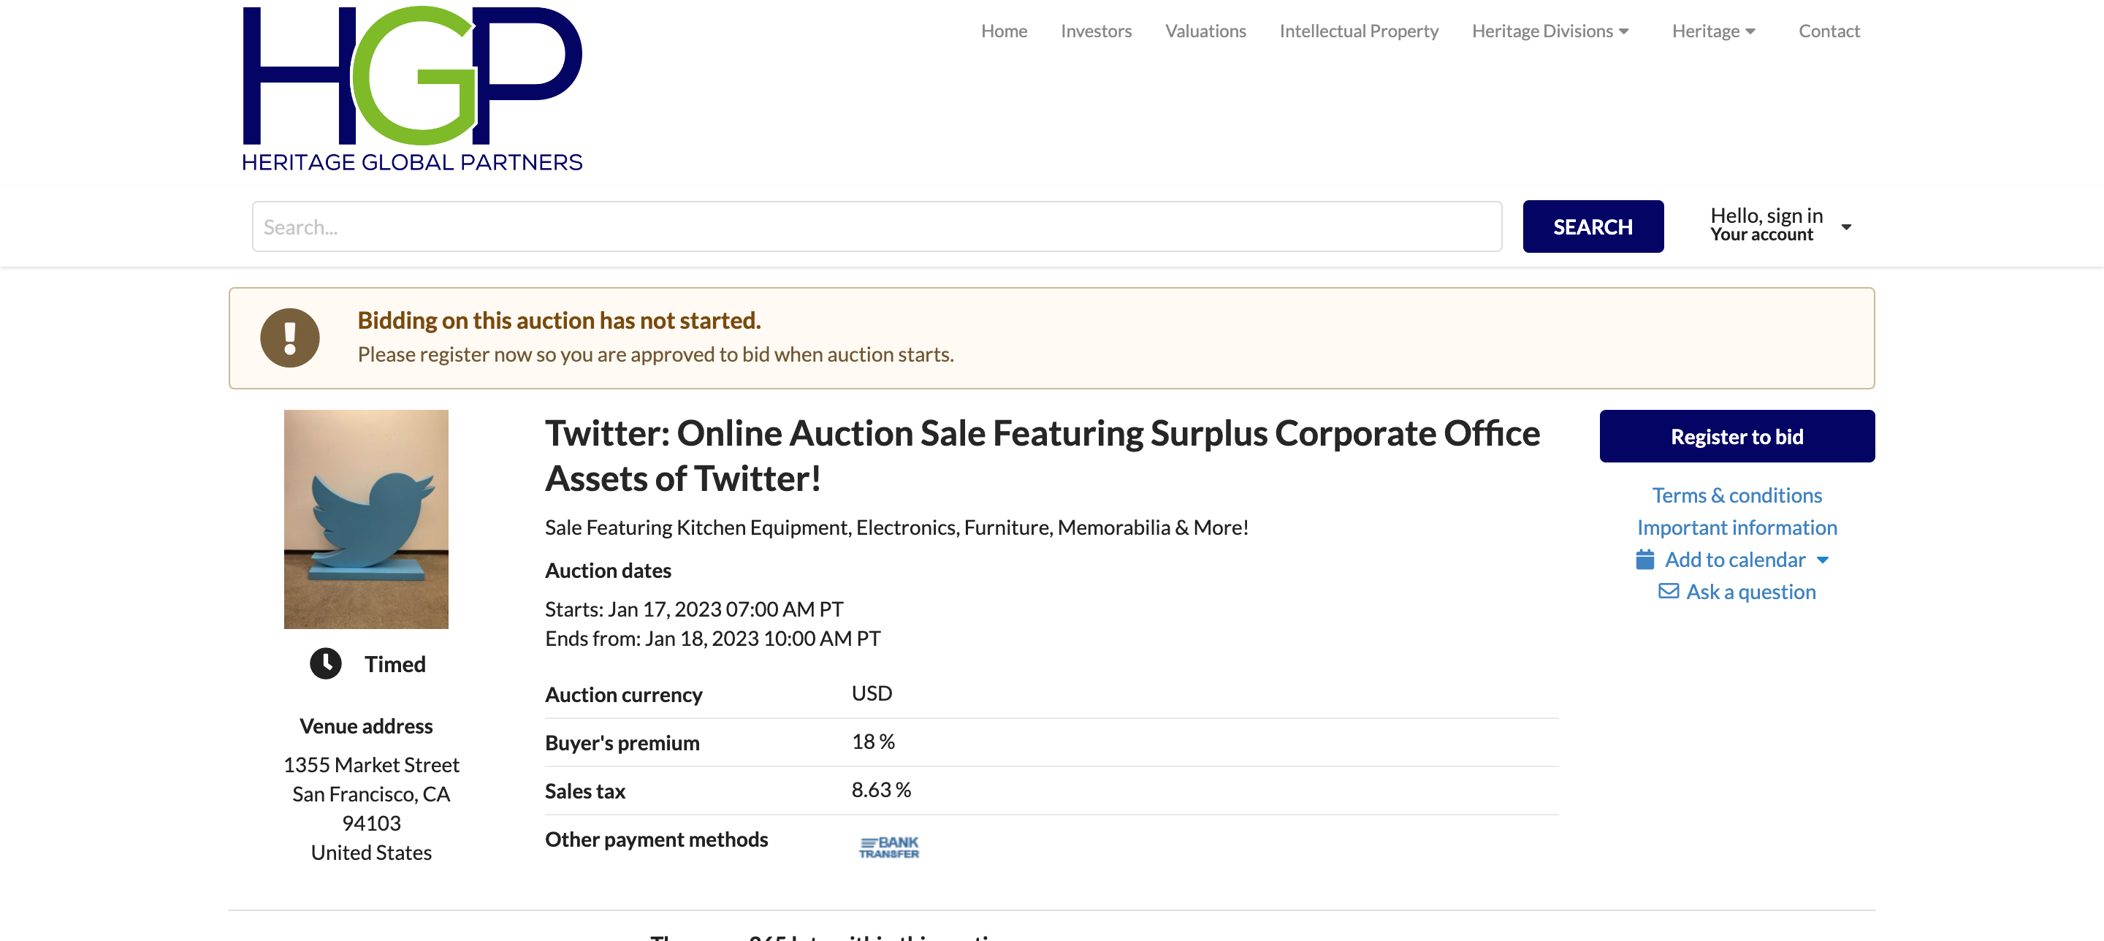The image size is (2104, 941).
Task: Open the Investors menu item
Action: pos(1095,31)
